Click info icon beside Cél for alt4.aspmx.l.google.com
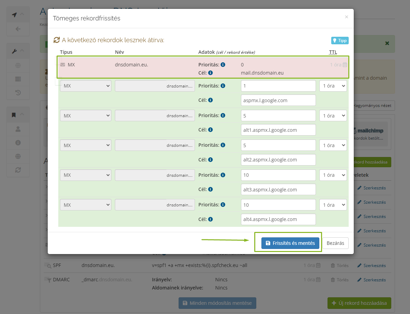This screenshot has width=410, height=314. coord(210,219)
